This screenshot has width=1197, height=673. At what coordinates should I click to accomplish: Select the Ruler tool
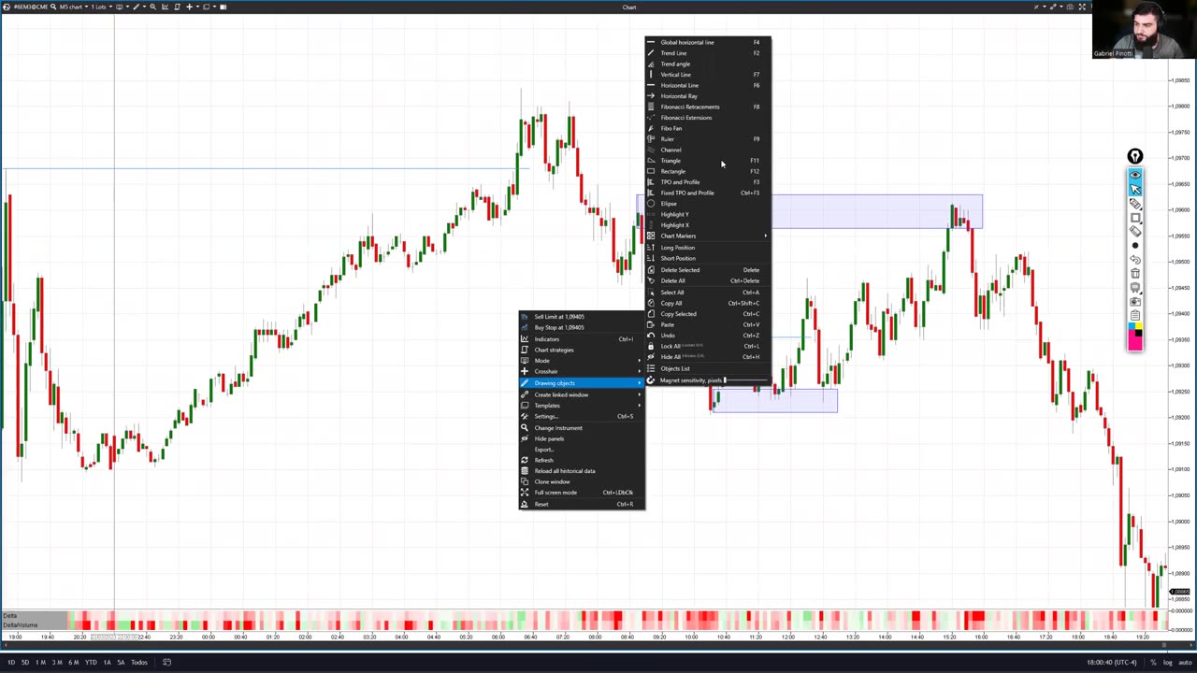[708, 139]
